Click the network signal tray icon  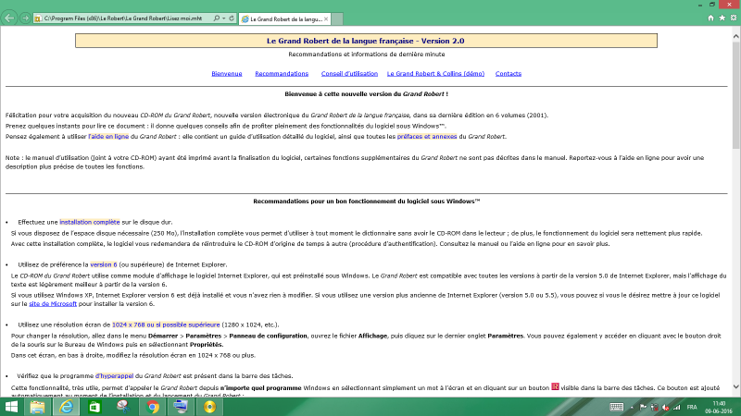coord(677,407)
